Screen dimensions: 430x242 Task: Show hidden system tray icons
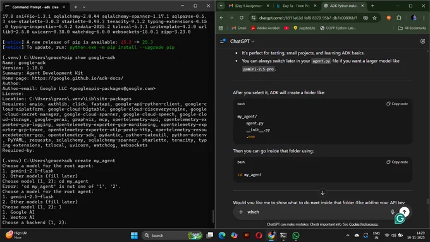tap(348, 235)
